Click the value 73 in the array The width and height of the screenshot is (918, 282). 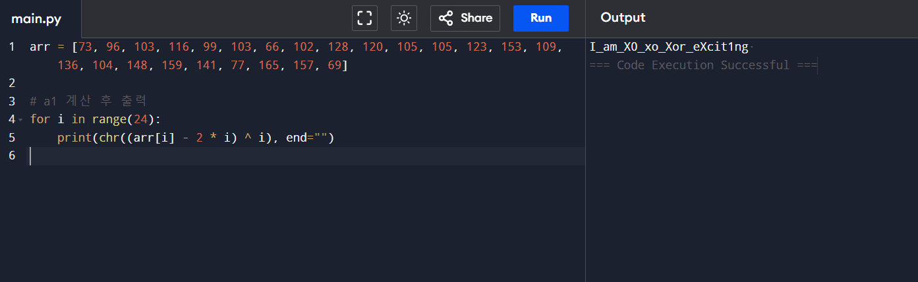85,47
